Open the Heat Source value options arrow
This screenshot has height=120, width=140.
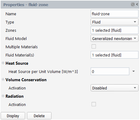pos(134,71)
